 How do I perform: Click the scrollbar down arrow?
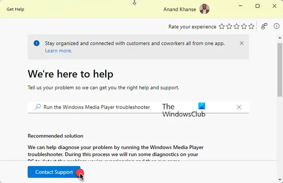pos(280,180)
